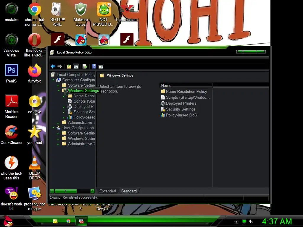Open the 'cd drive' disc icon

coord(34,104)
